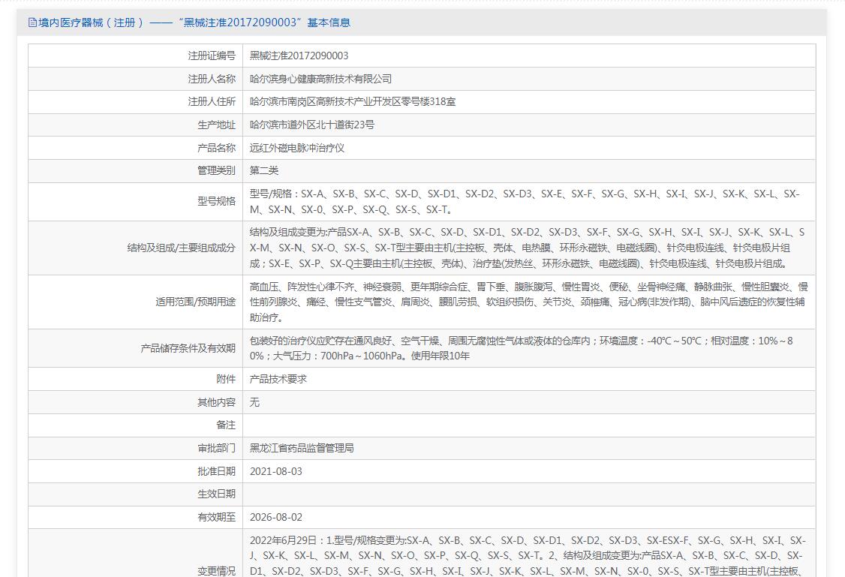Image resolution: width=845 pixels, height=577 pixels.
Task: Select expiry date 2026-08-02
Action: click(276, 517)
